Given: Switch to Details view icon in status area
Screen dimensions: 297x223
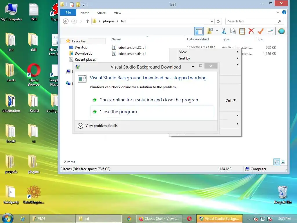Looking at the screenshot, I should (x=277, y=162).
